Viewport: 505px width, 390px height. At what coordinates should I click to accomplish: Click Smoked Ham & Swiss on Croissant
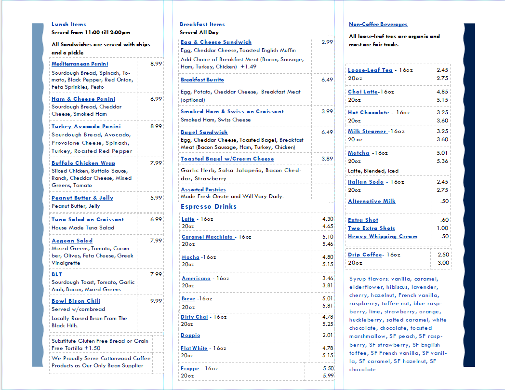click(232, 111)
